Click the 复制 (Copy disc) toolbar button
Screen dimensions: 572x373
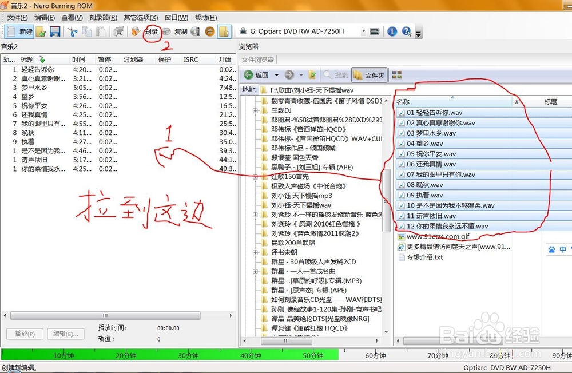click(x=175, y=32)
